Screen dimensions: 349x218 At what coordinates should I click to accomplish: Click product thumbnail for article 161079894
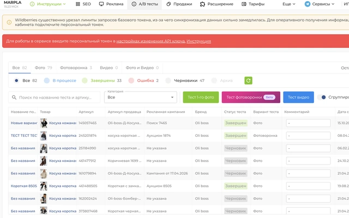pyautogui.click(x=44, y=173)
